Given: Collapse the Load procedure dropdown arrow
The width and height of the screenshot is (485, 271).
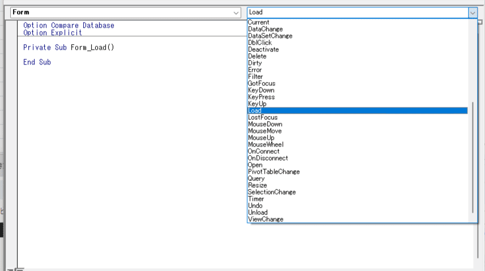Looking at the screenshot, I should click(x=473, y=12).
